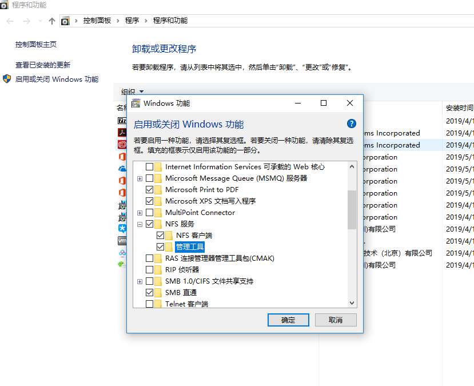Open help via the blue question mark icon
The width and height of the screenshot is (474, 386).
(351, 124)
